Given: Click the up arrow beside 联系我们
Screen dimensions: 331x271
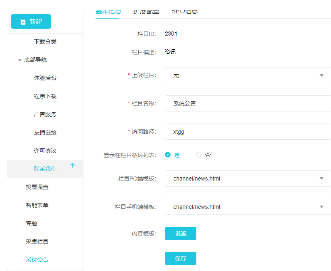Looking at the screenshot, I should coord(73,166).
